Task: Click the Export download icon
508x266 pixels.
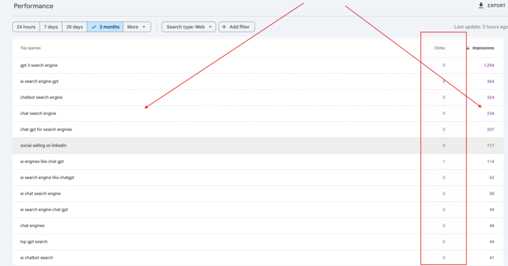Action: click(480, 5)
